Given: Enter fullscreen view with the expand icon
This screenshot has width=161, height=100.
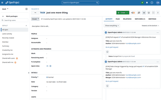Looking at the screenshot, I should click(153, 13).
